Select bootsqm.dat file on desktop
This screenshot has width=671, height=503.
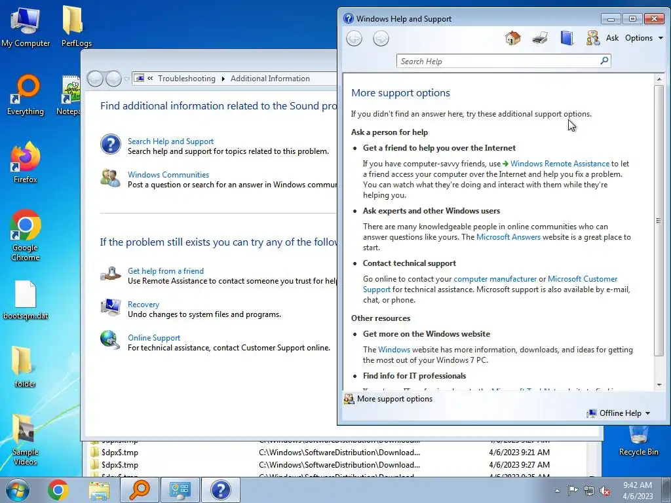[26, 300]
